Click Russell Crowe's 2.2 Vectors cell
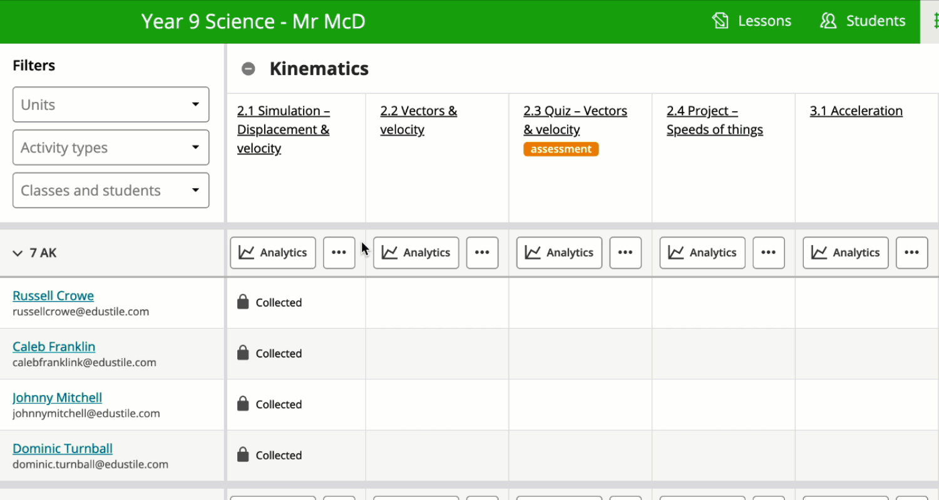The width and height of the screenshot is (939, 500). pyautogui.click(x=438, y=302)
